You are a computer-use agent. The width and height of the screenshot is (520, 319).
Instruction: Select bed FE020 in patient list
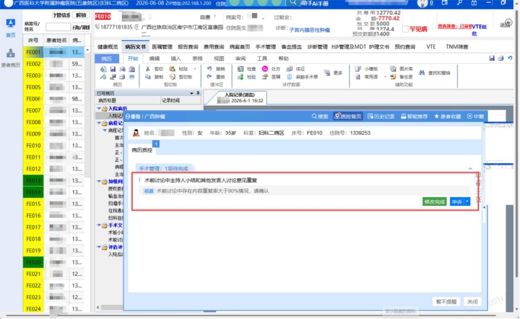click(33, 262)
